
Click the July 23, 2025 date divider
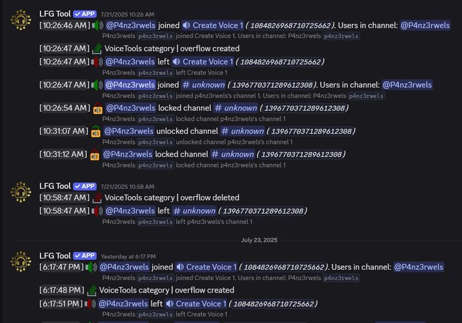point(260,240)
